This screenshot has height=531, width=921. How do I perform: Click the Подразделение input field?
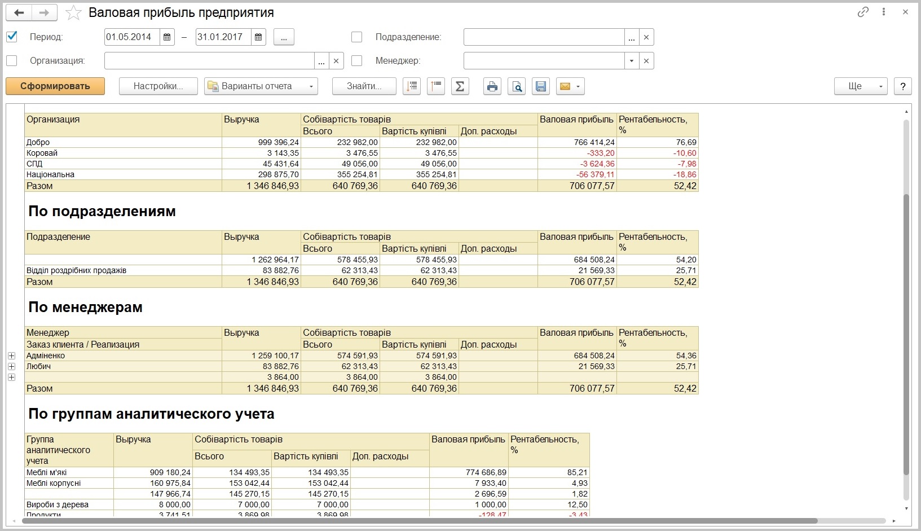click(544, 37)
